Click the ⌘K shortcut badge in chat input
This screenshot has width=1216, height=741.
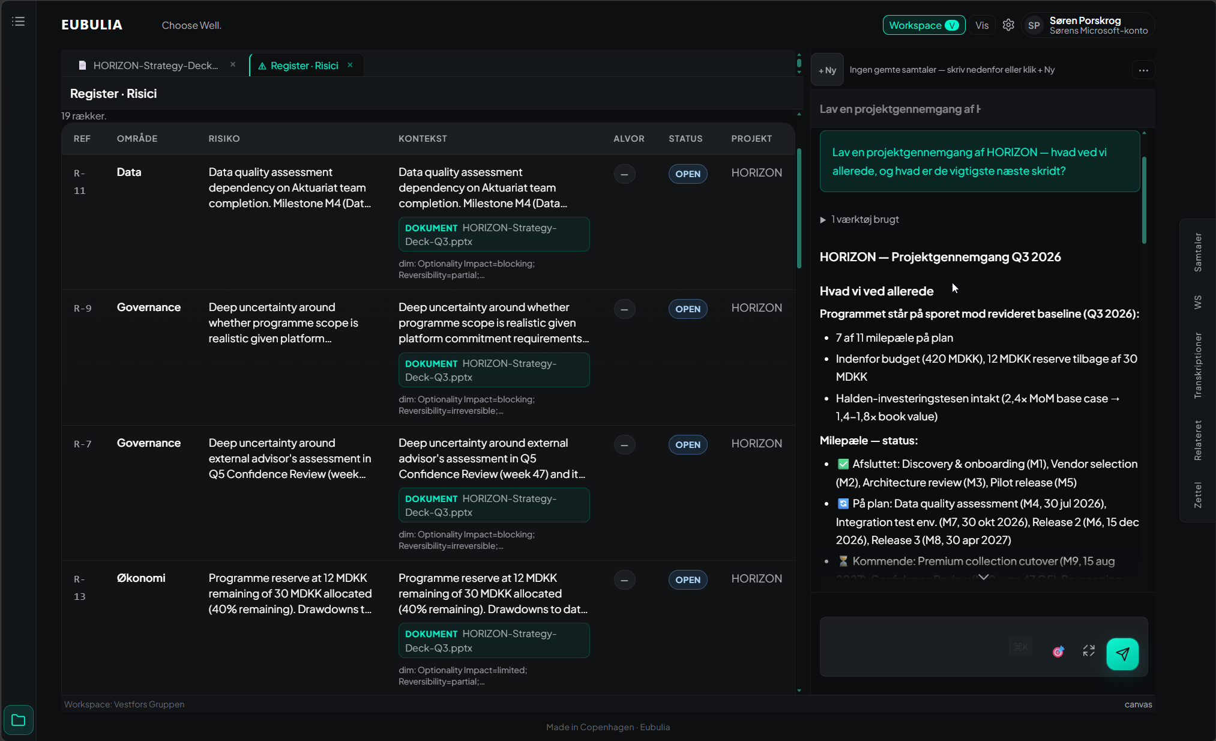[x=1020, y=647]
